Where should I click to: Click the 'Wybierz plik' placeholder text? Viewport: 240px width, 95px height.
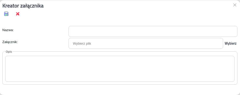pyautogui.click(x=82, y=44)
